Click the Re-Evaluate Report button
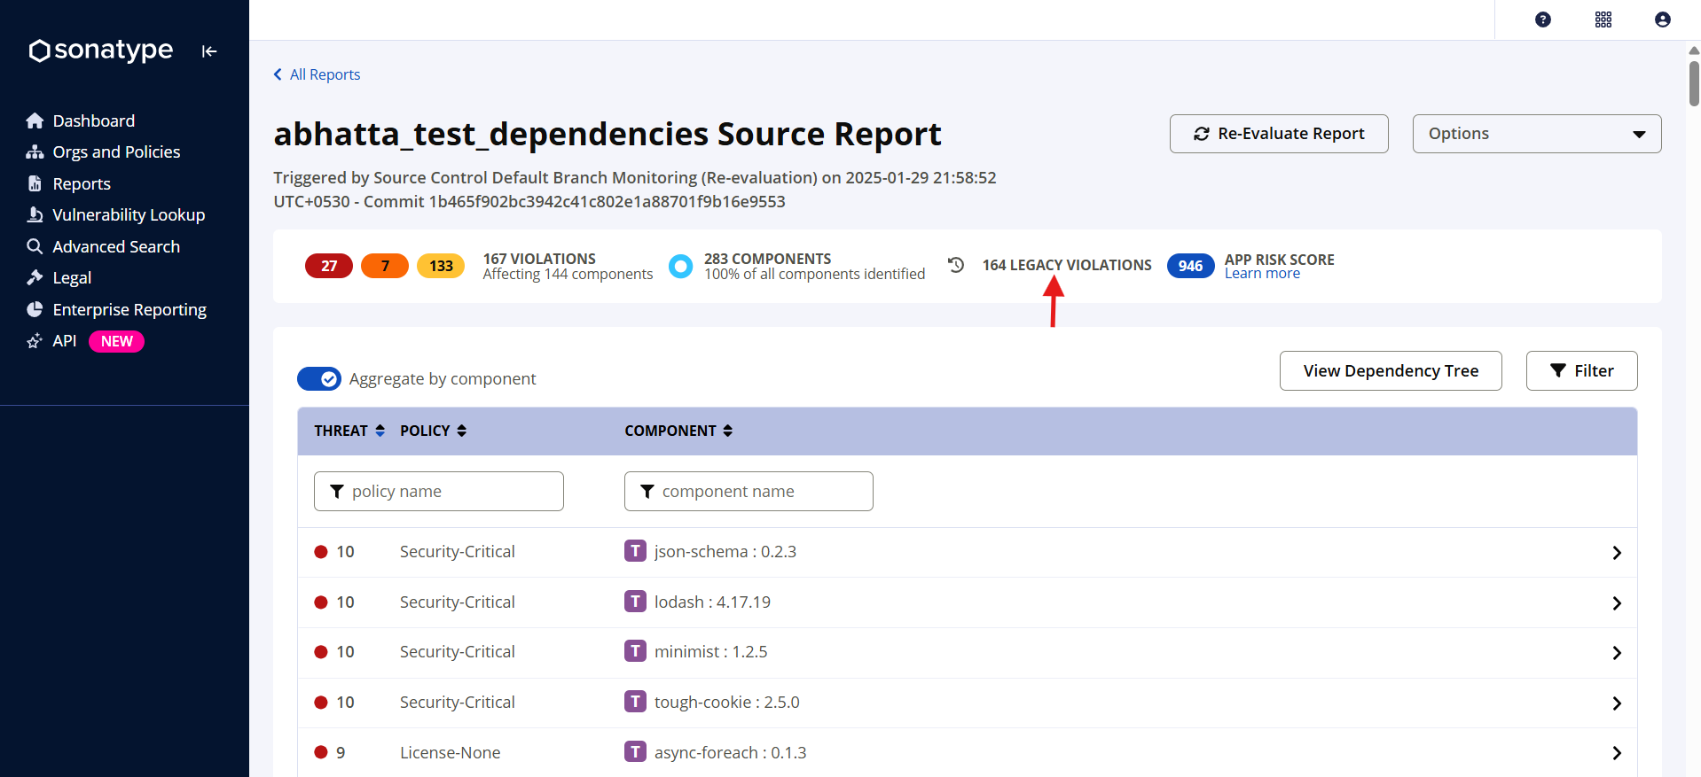Image resolution: width=1701 pixels, height=777 pixels. point(1279,134)
